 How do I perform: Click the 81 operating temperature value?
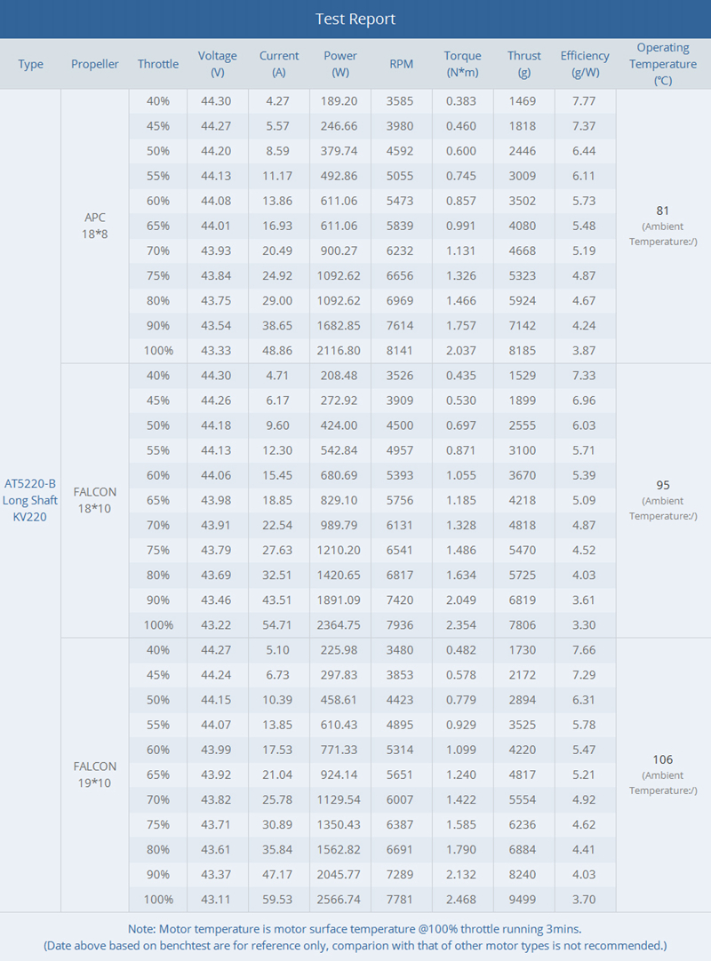coord(663,210)
